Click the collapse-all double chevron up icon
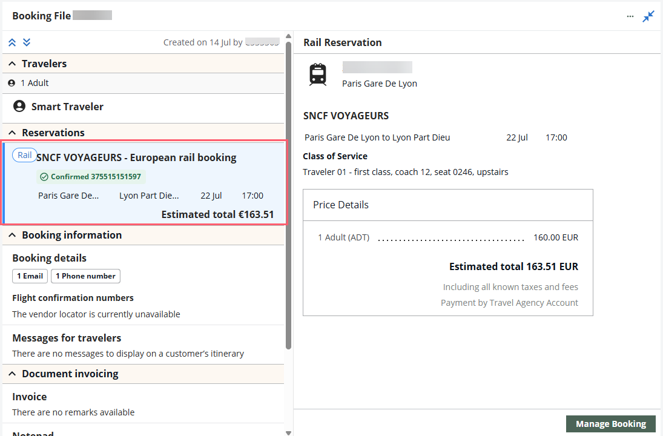Image resolution: width=663 pixels, height=436 pixels. tap(12, 42)
